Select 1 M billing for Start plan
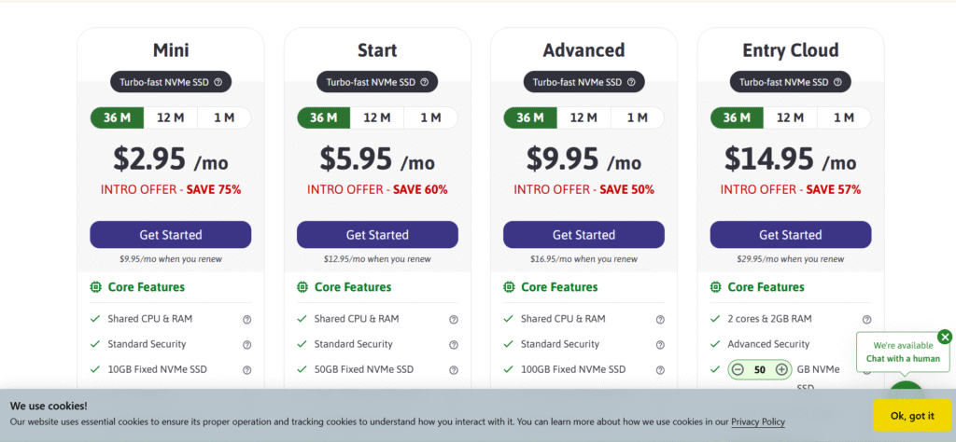The image size is (956, 442). point(430,117)
